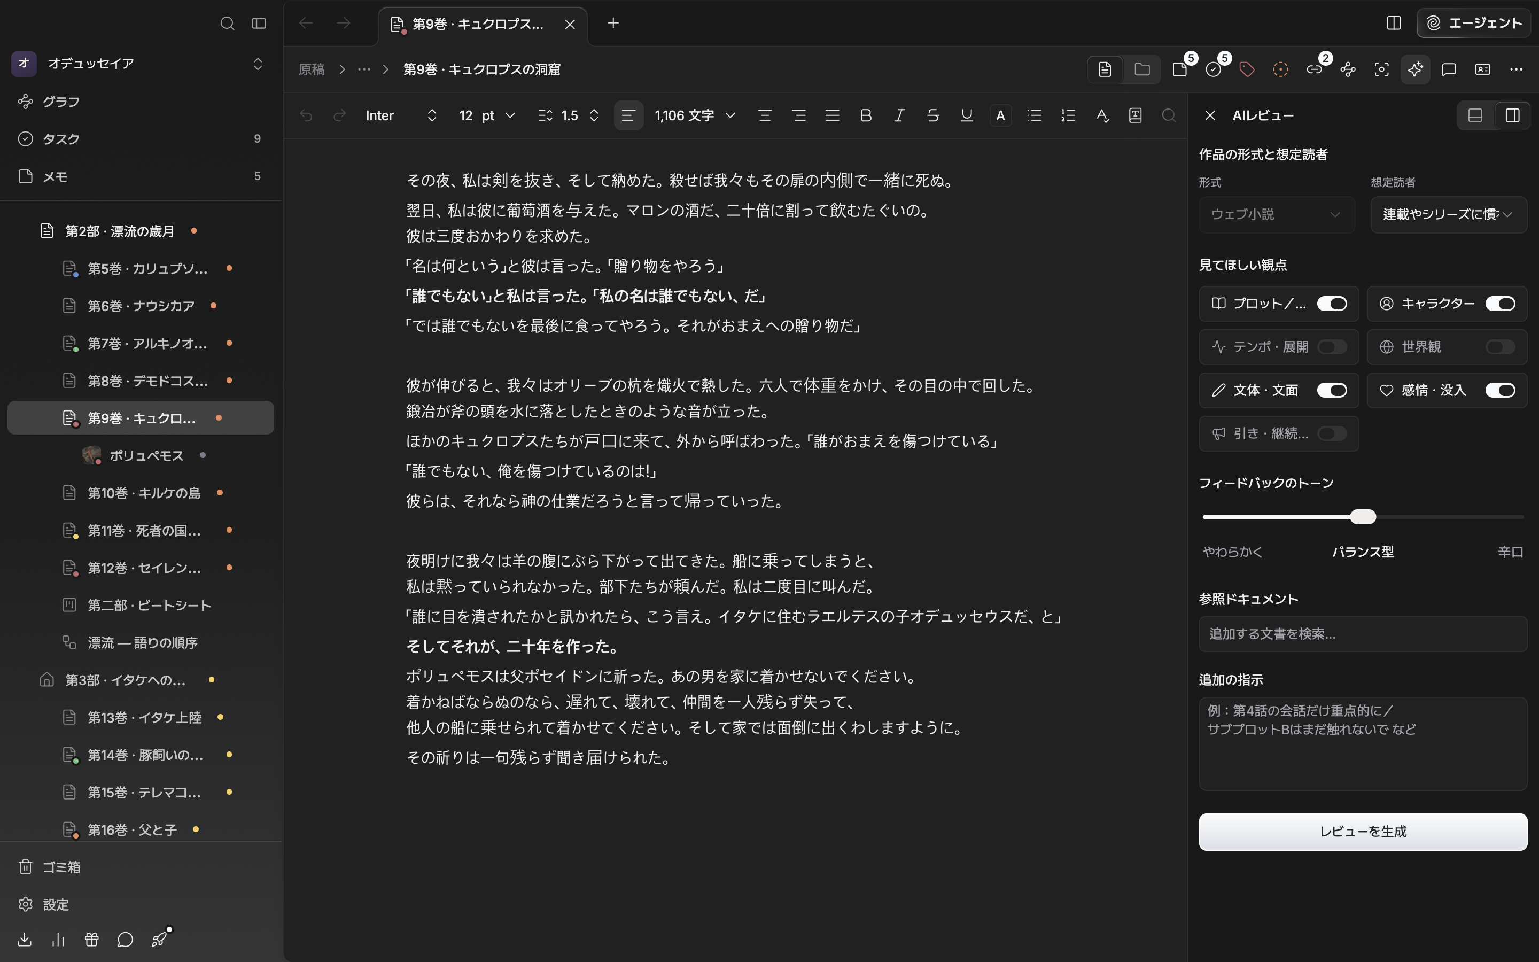Open タスク in sidebar
The width and height of the screenshot is (1539, 962).
tap(141, 139)
